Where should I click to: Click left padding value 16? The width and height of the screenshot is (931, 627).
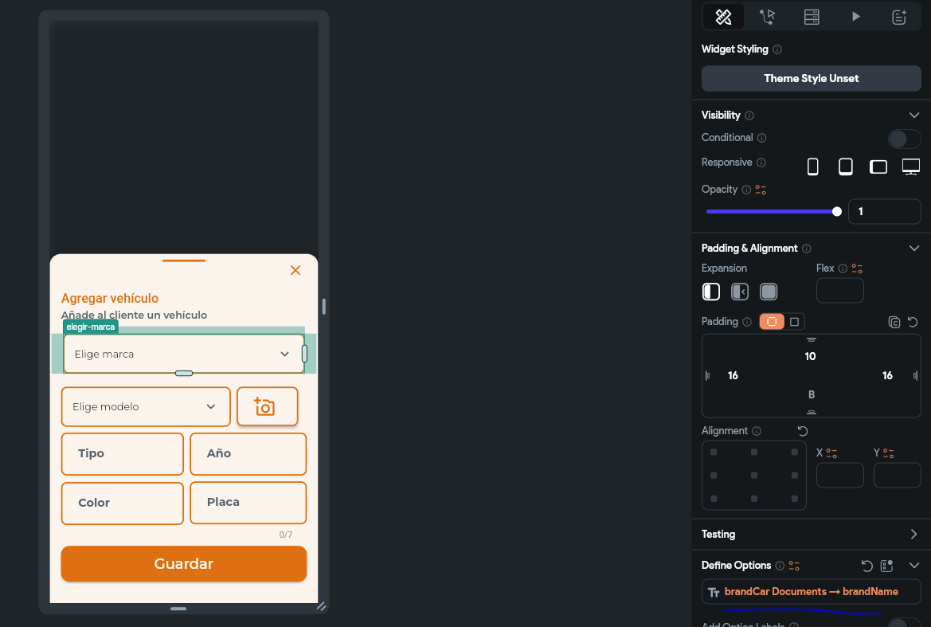pos(733,375)
